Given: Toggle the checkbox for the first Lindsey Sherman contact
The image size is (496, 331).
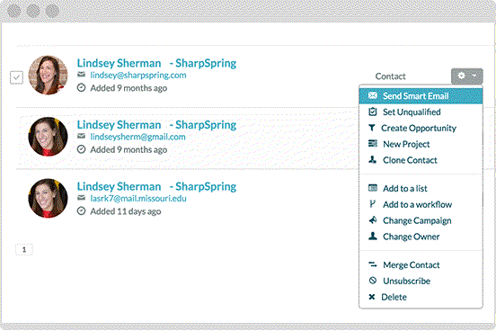Looking at the screenshot, I should (x=16, y=77).
